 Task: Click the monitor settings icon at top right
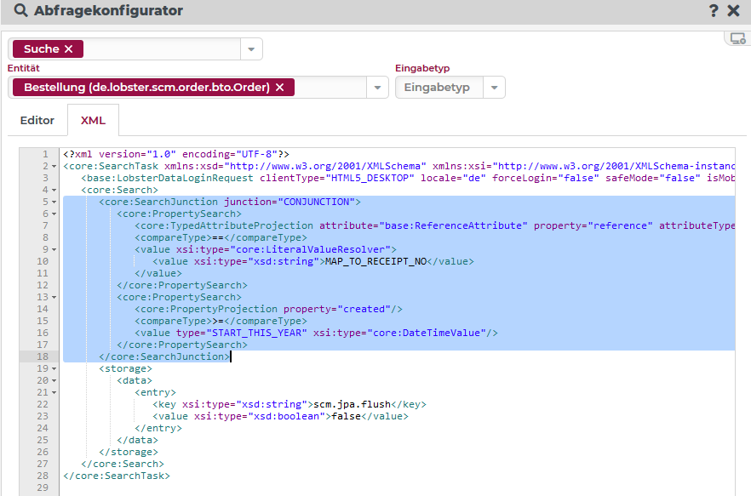(x=737, y=38)
